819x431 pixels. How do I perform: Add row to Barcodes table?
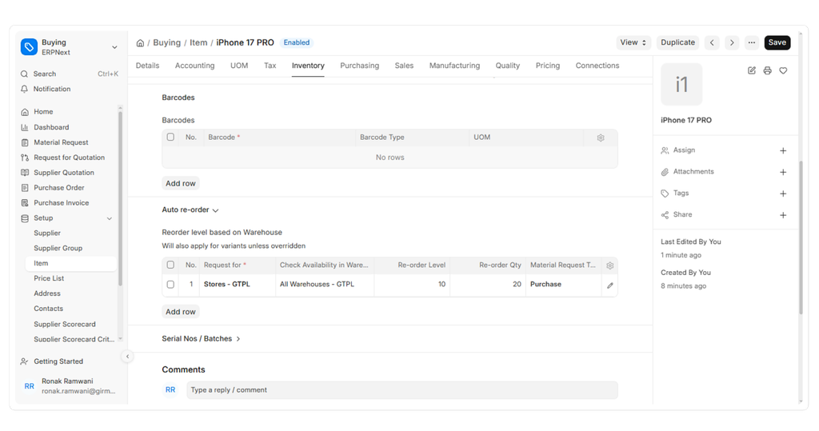(x=180, y=183)
